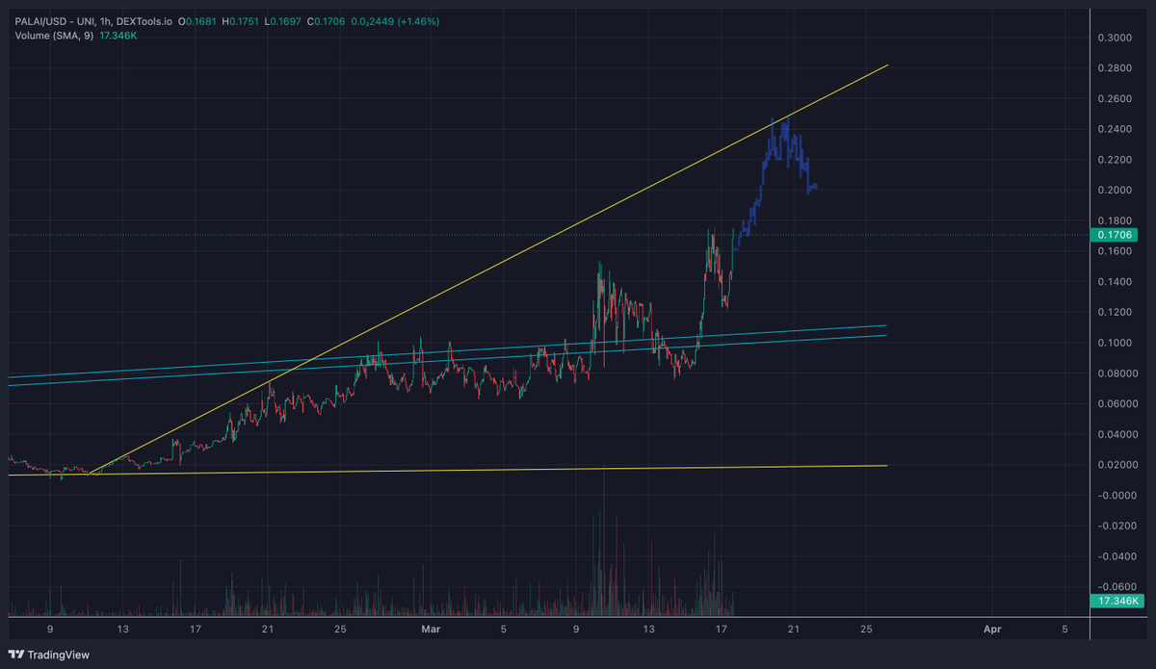Click the dotted current price line
The height and width of the screenshot is (669, 1156).
[915, 234]
